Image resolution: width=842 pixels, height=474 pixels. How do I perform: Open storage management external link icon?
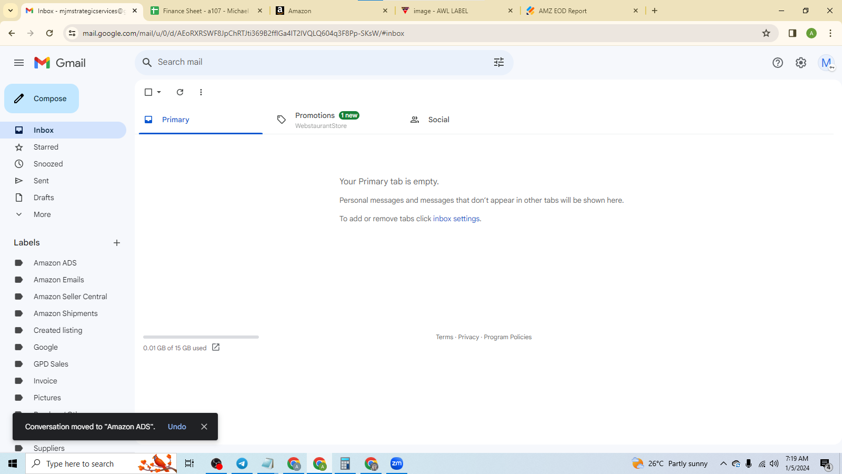(x=216, y=347)
